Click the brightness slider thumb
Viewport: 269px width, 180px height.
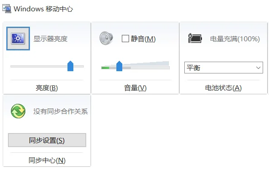[x=70, y=66]
